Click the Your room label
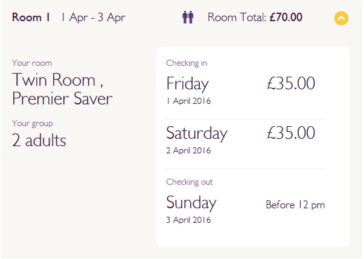The height and width of the screenshot is (259, 364). pyautogui.click(x=32, y=63)
